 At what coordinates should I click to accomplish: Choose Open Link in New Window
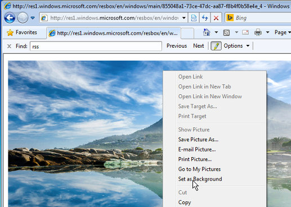click(210, 96)
